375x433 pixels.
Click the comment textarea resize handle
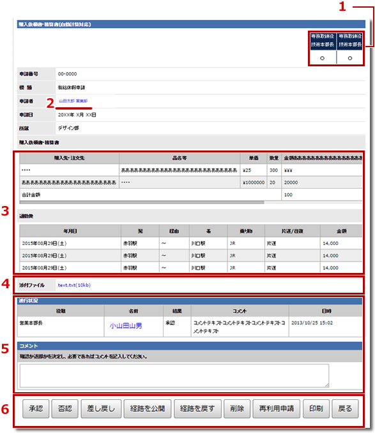tap(327, 385)
